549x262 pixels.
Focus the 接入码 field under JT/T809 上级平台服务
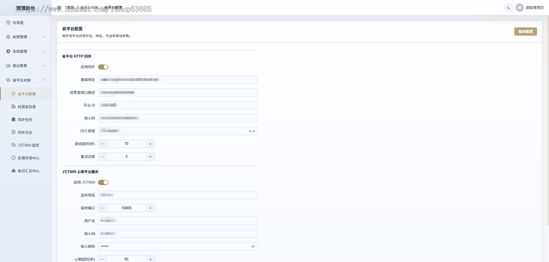coord(178,234)
